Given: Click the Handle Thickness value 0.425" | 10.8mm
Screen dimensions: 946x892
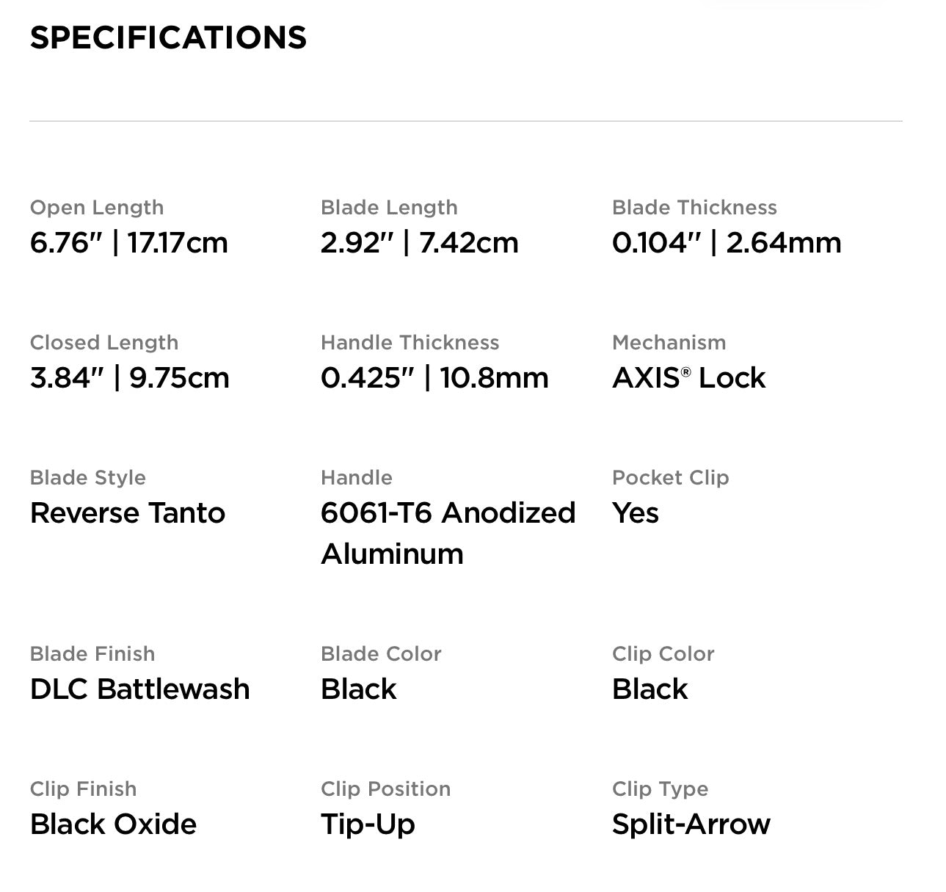Looking at the screenshot, I should tap(434, 378).
